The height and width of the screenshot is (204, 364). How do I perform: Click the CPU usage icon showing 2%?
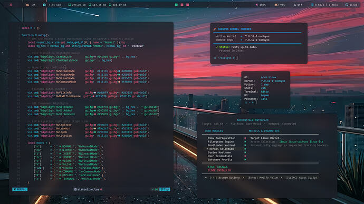pyautogui.click(x=27, y=5)
